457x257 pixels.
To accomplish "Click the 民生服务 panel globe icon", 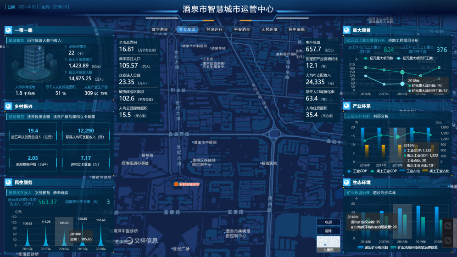I will pyautogui.click(x=8, y=182).
